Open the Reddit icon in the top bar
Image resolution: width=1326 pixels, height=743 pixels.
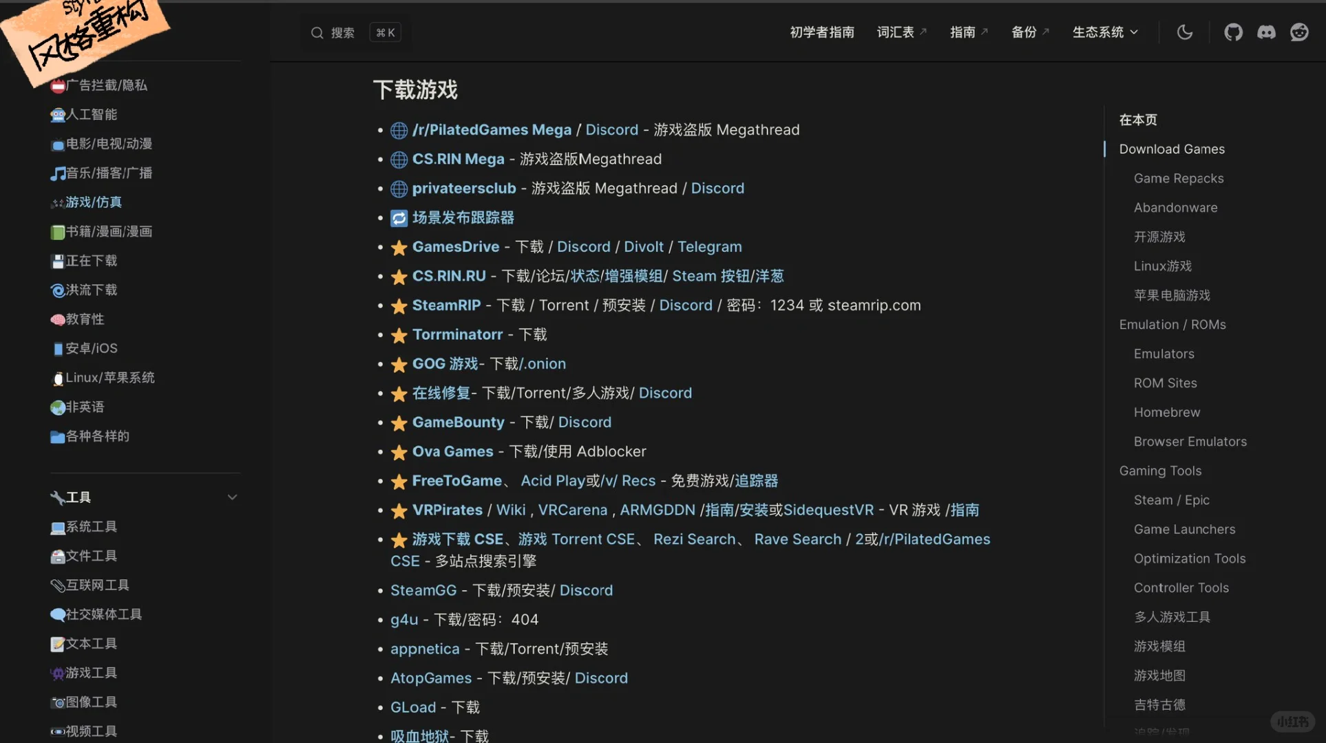click(1300, 32)
